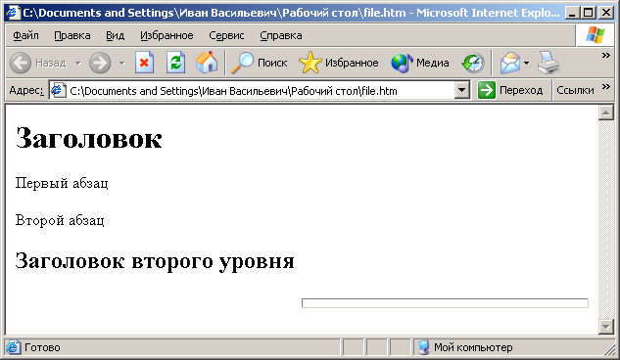Click the page icon in address bar
Image resolution: width=620 pixels, height=360 pixels.
click(x=59, y=90)
